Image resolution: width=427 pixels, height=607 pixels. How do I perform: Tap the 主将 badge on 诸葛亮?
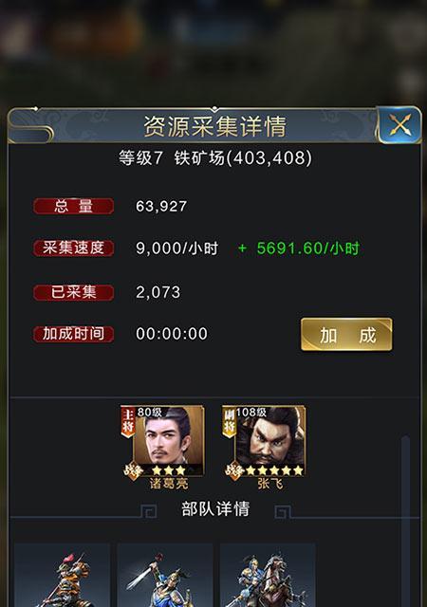128,422
